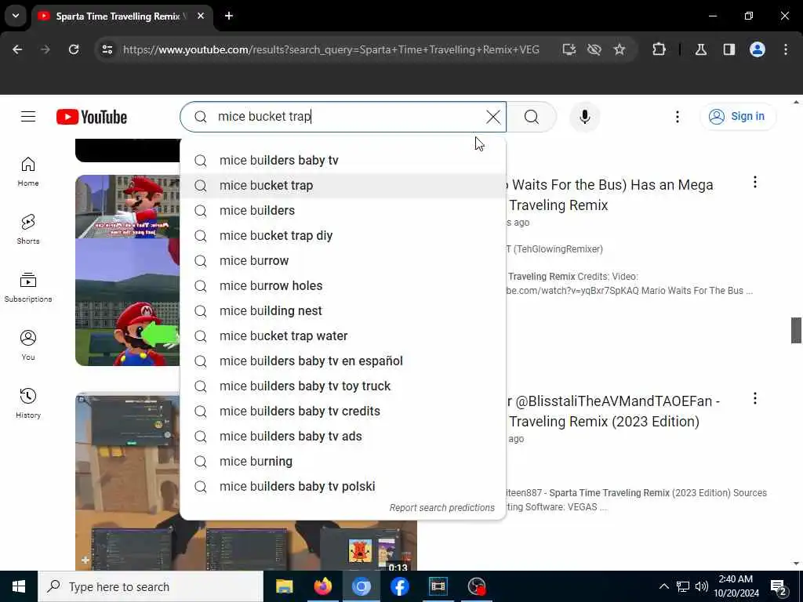The width and height of the screenshot is (803, 602).
Task: Open the tab search dropdown arrow
Action: pos(16,16)
